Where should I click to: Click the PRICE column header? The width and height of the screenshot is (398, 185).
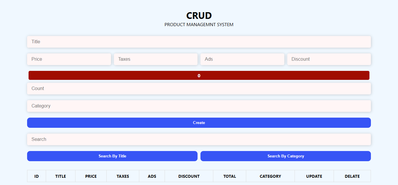91,176
